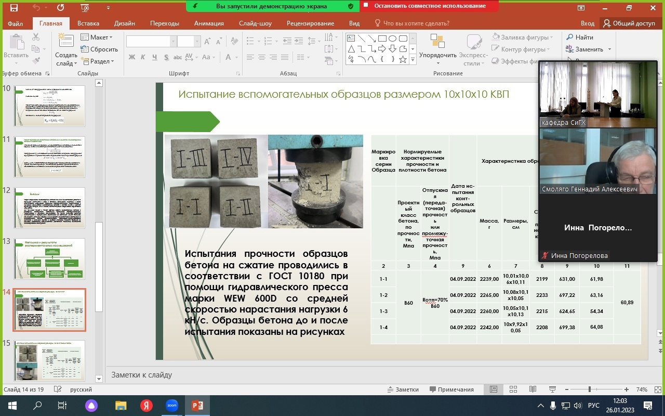Select the text box shape in gallery

351,38
